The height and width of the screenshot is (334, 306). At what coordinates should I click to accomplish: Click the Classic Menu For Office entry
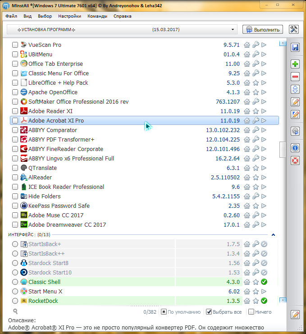[144, 73]
